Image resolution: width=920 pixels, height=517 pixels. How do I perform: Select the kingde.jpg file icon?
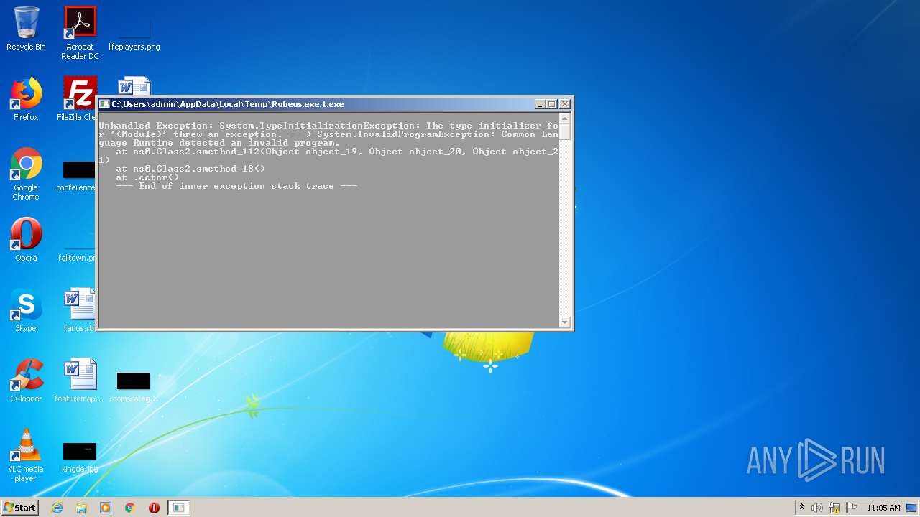coord(79,457)
